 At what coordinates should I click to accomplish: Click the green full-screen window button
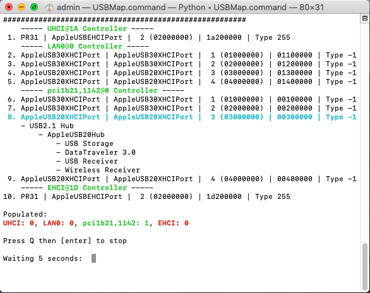pos(34,7)
